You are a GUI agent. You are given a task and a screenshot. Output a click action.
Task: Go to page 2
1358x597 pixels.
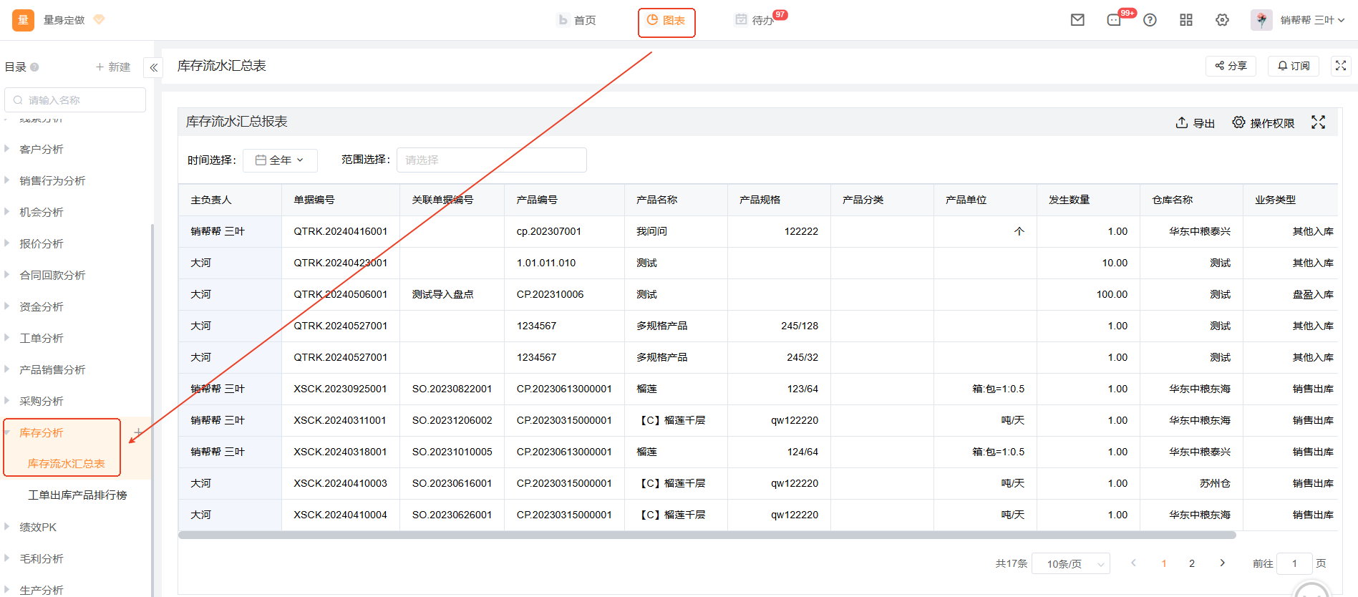click(1192, 564)
